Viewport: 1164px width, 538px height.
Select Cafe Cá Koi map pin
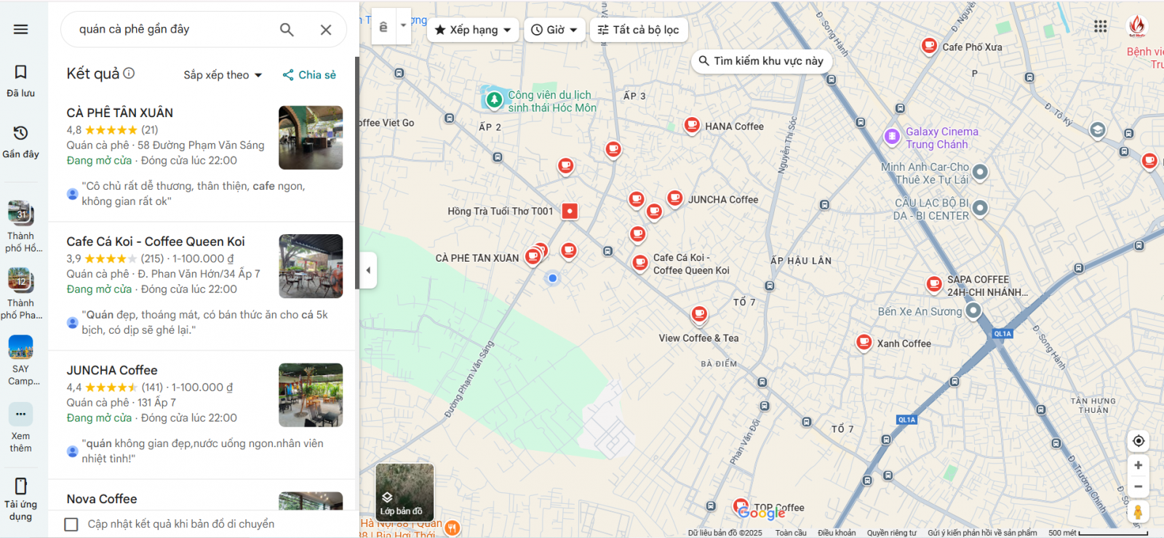640,262
